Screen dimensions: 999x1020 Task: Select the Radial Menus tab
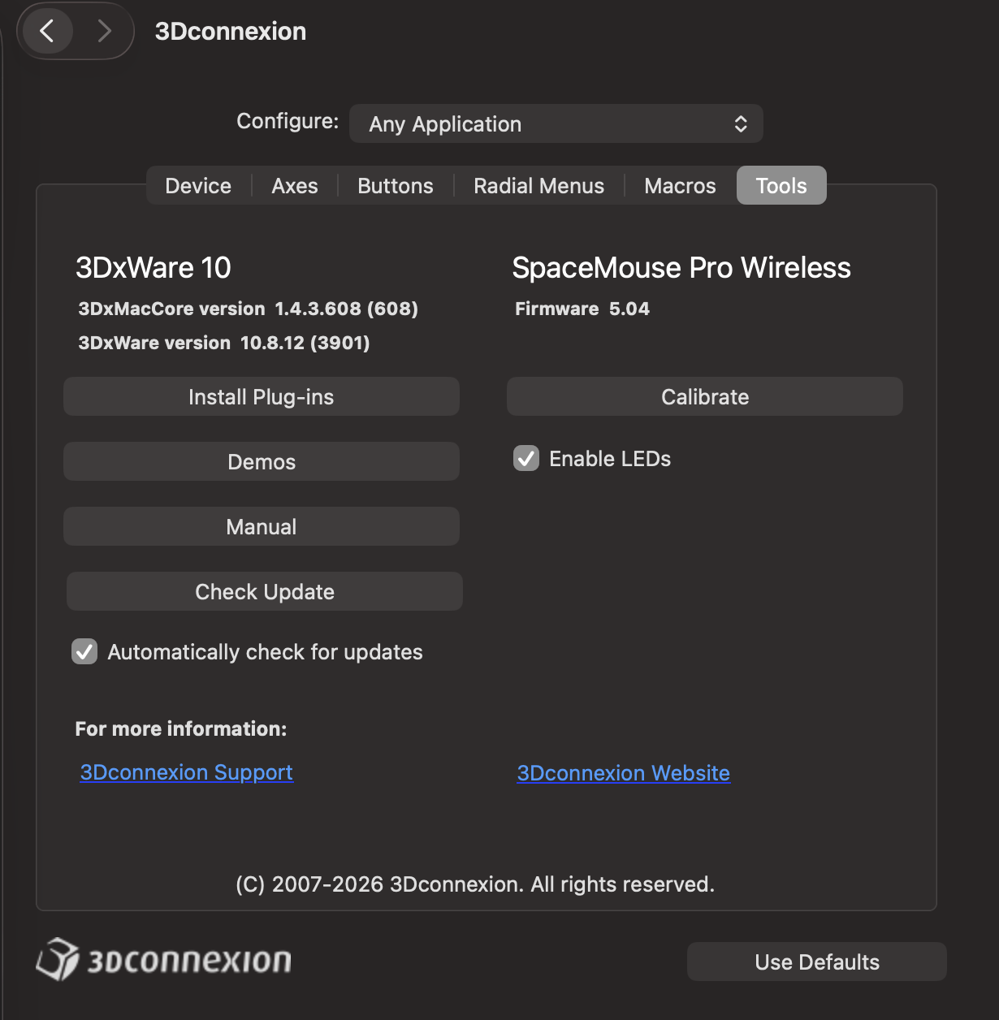[x=539, y=186]
